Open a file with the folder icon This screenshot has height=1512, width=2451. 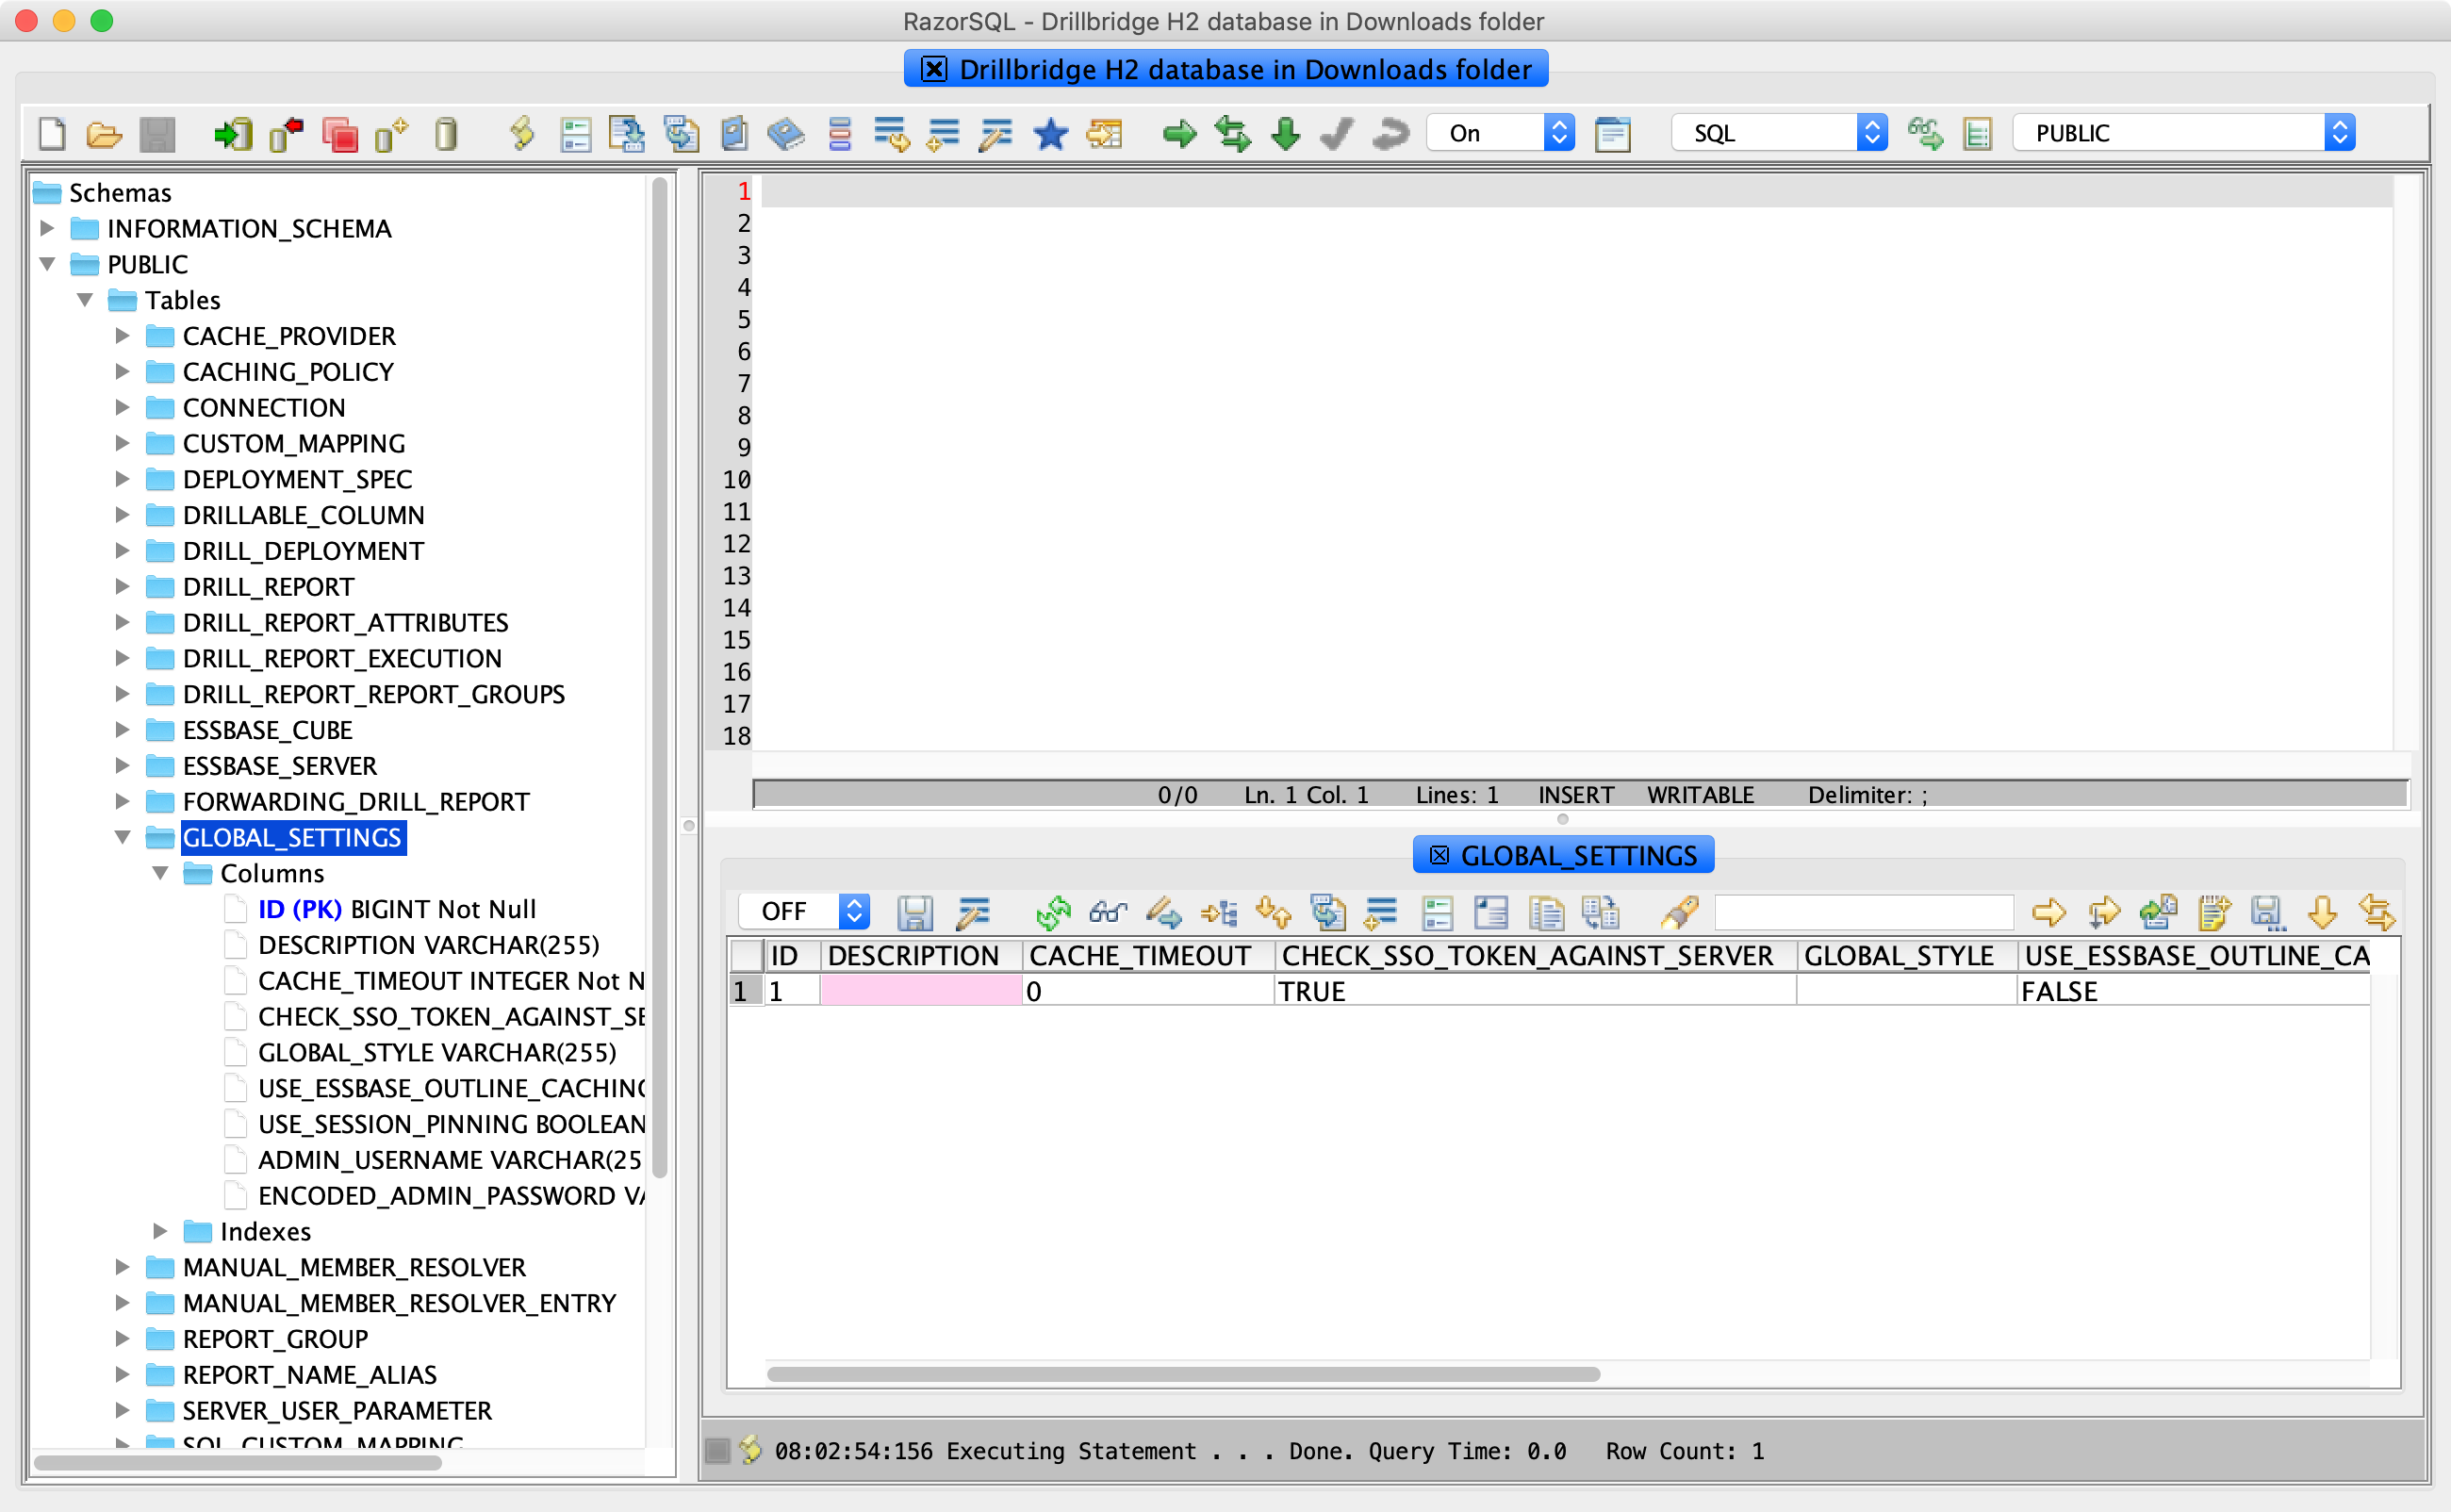tap(104, 133)
